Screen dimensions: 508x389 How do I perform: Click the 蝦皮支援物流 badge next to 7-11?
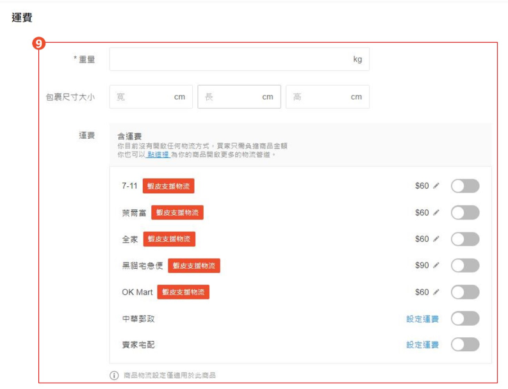(x=168, y=186)
